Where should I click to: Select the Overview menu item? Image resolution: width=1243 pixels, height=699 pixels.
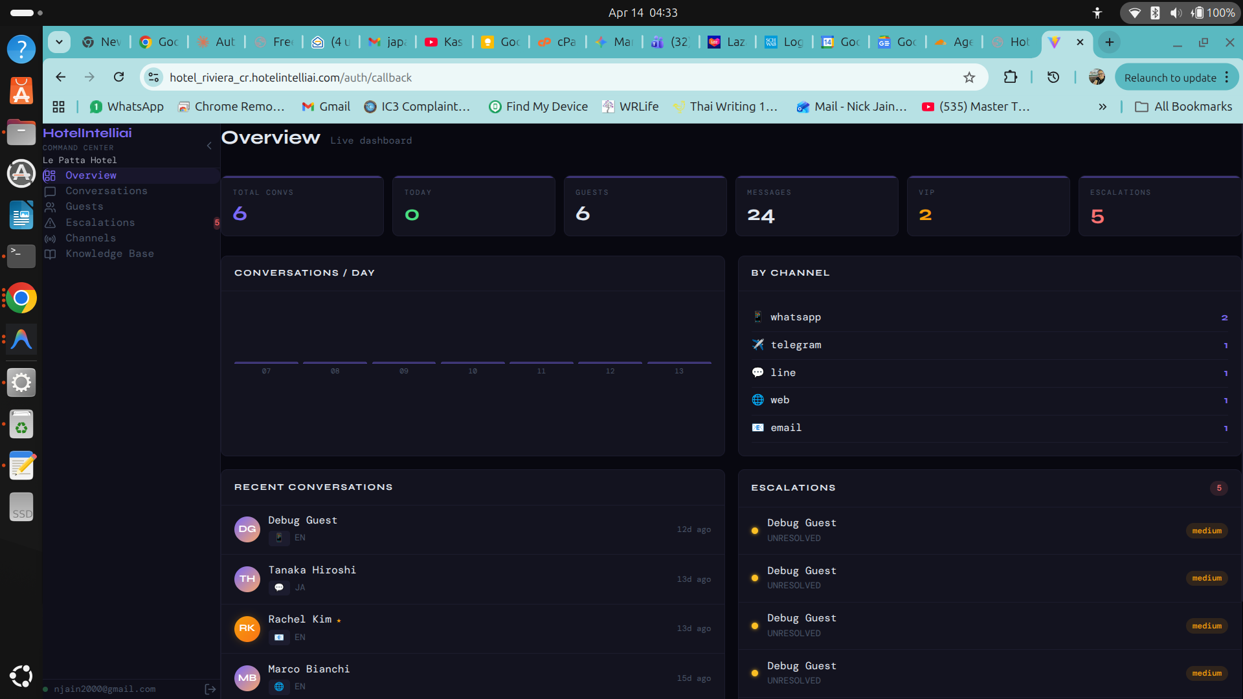(x=91, y=175)
